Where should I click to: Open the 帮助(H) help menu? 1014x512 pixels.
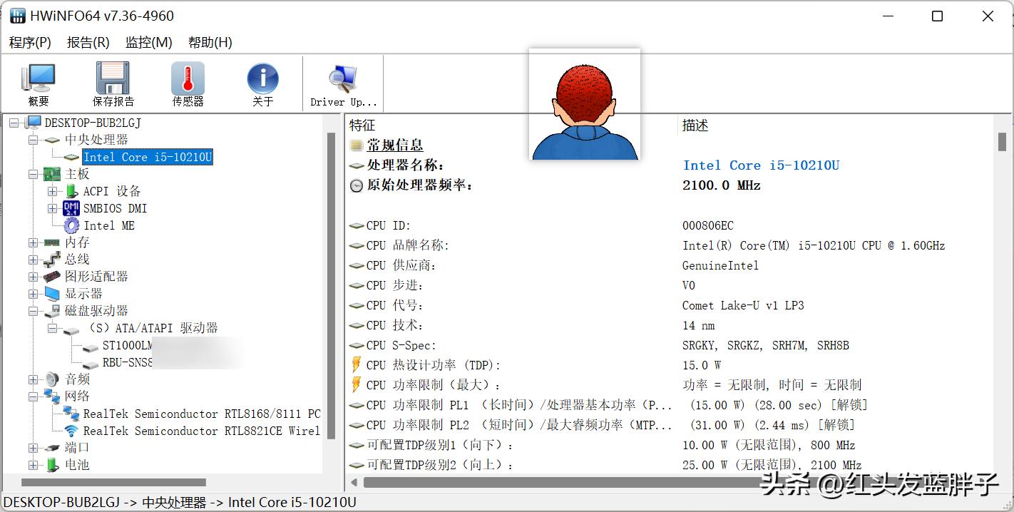click(208, 42)
